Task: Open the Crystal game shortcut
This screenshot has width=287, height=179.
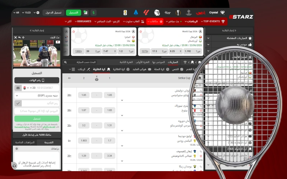Action: tap(217, 13)
